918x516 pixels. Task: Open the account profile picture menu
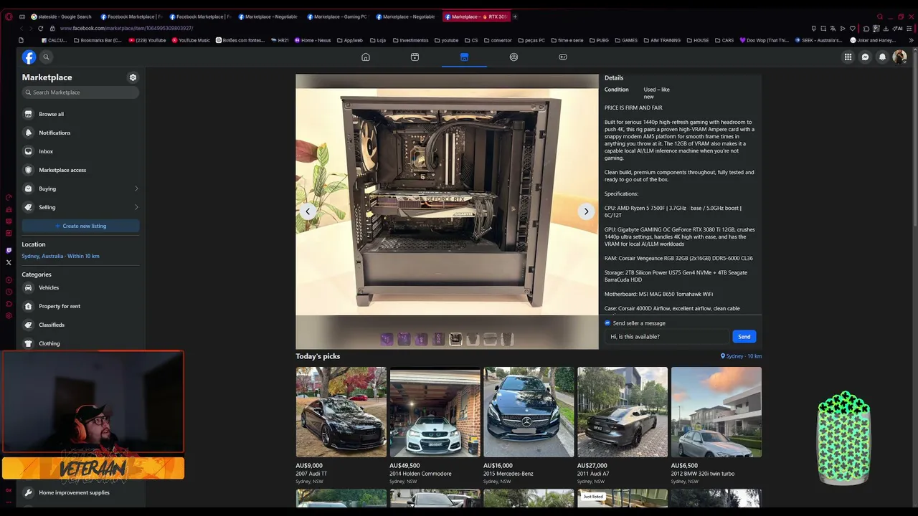tap(899, 57)
